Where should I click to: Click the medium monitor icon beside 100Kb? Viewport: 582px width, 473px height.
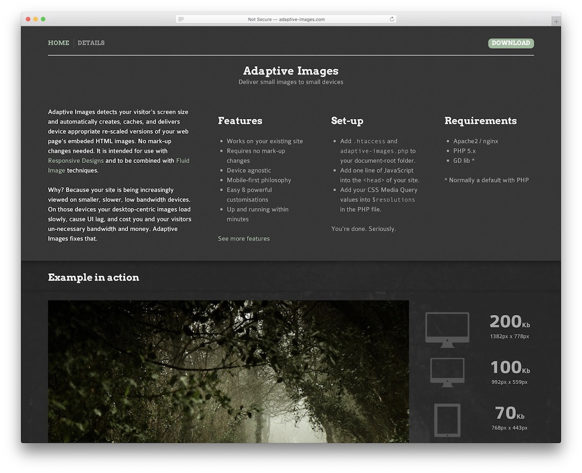(447, 372)
